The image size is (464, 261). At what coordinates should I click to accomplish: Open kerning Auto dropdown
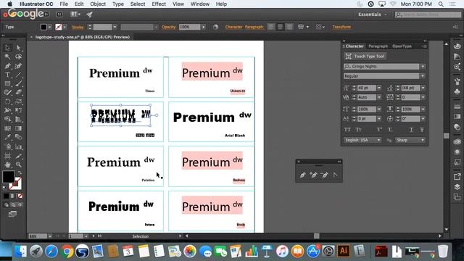(379, 97)
